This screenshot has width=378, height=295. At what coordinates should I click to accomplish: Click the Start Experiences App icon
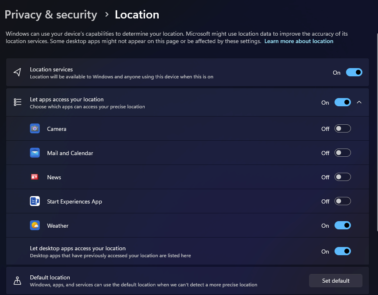pos(35,201)
